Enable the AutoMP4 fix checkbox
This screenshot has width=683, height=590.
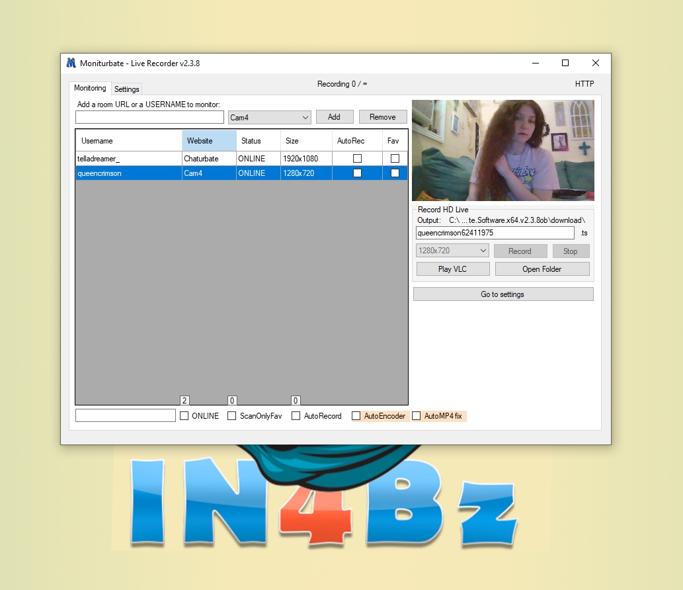[x=417, y=415]
